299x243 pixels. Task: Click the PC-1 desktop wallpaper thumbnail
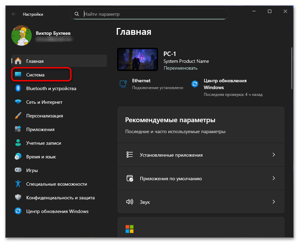(x=138, y=59)
